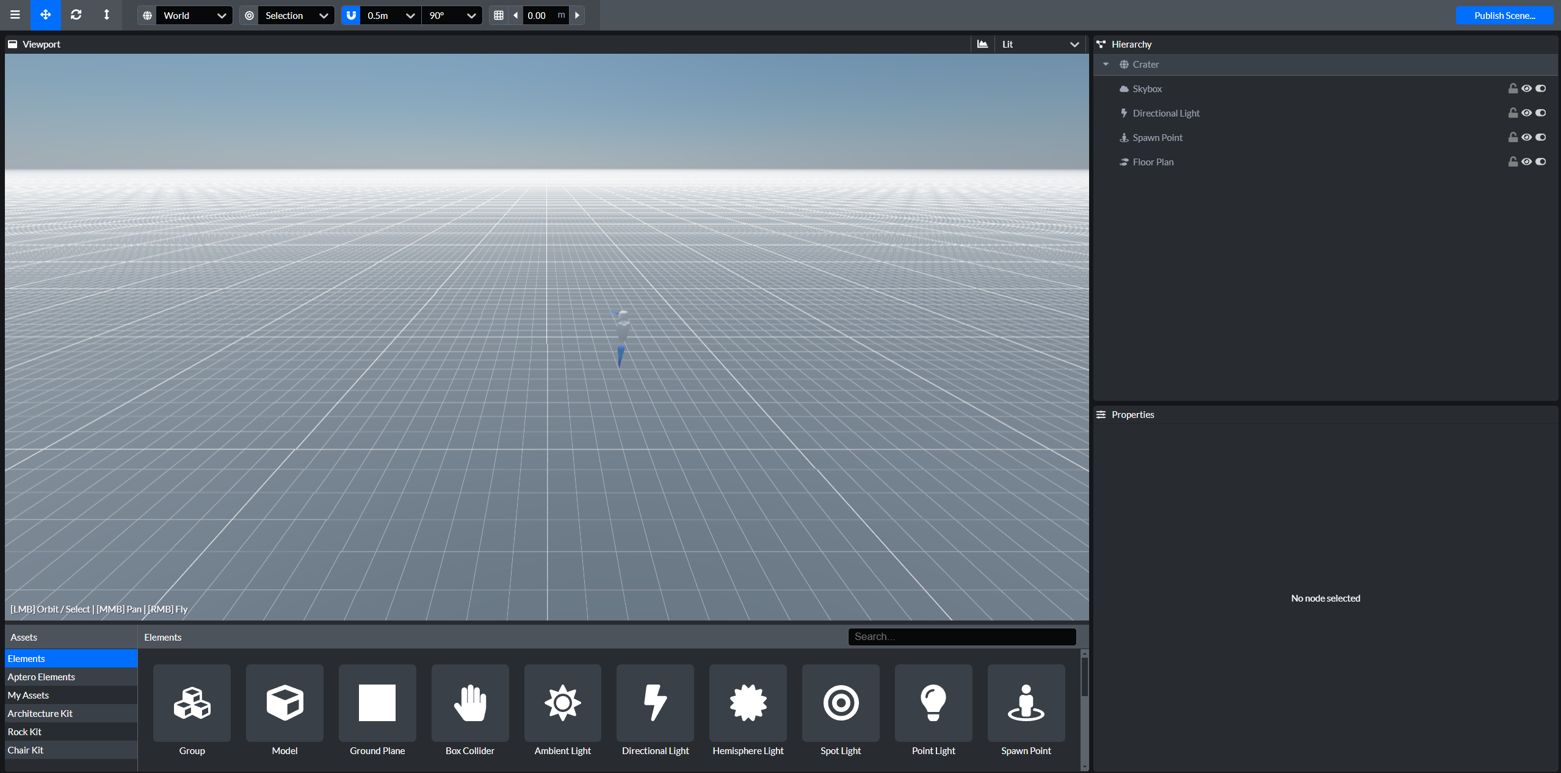
Task: Add a Model element
Action: click(284, 711)
